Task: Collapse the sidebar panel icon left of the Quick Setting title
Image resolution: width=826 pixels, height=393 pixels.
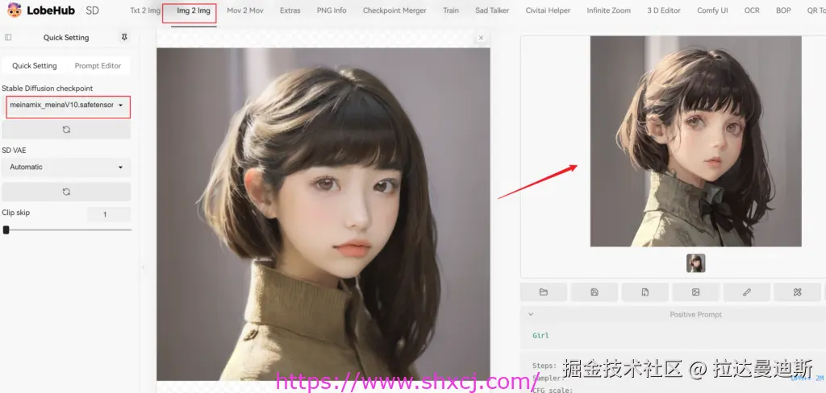Action: 8,37
